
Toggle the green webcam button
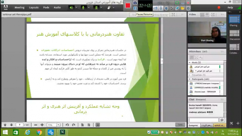(96, 8)
